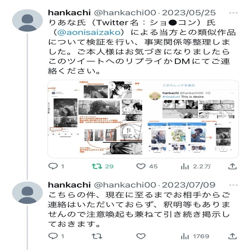Open the @aonisaizako mention link
Screen dimensions: 251x251
[89, 32]
